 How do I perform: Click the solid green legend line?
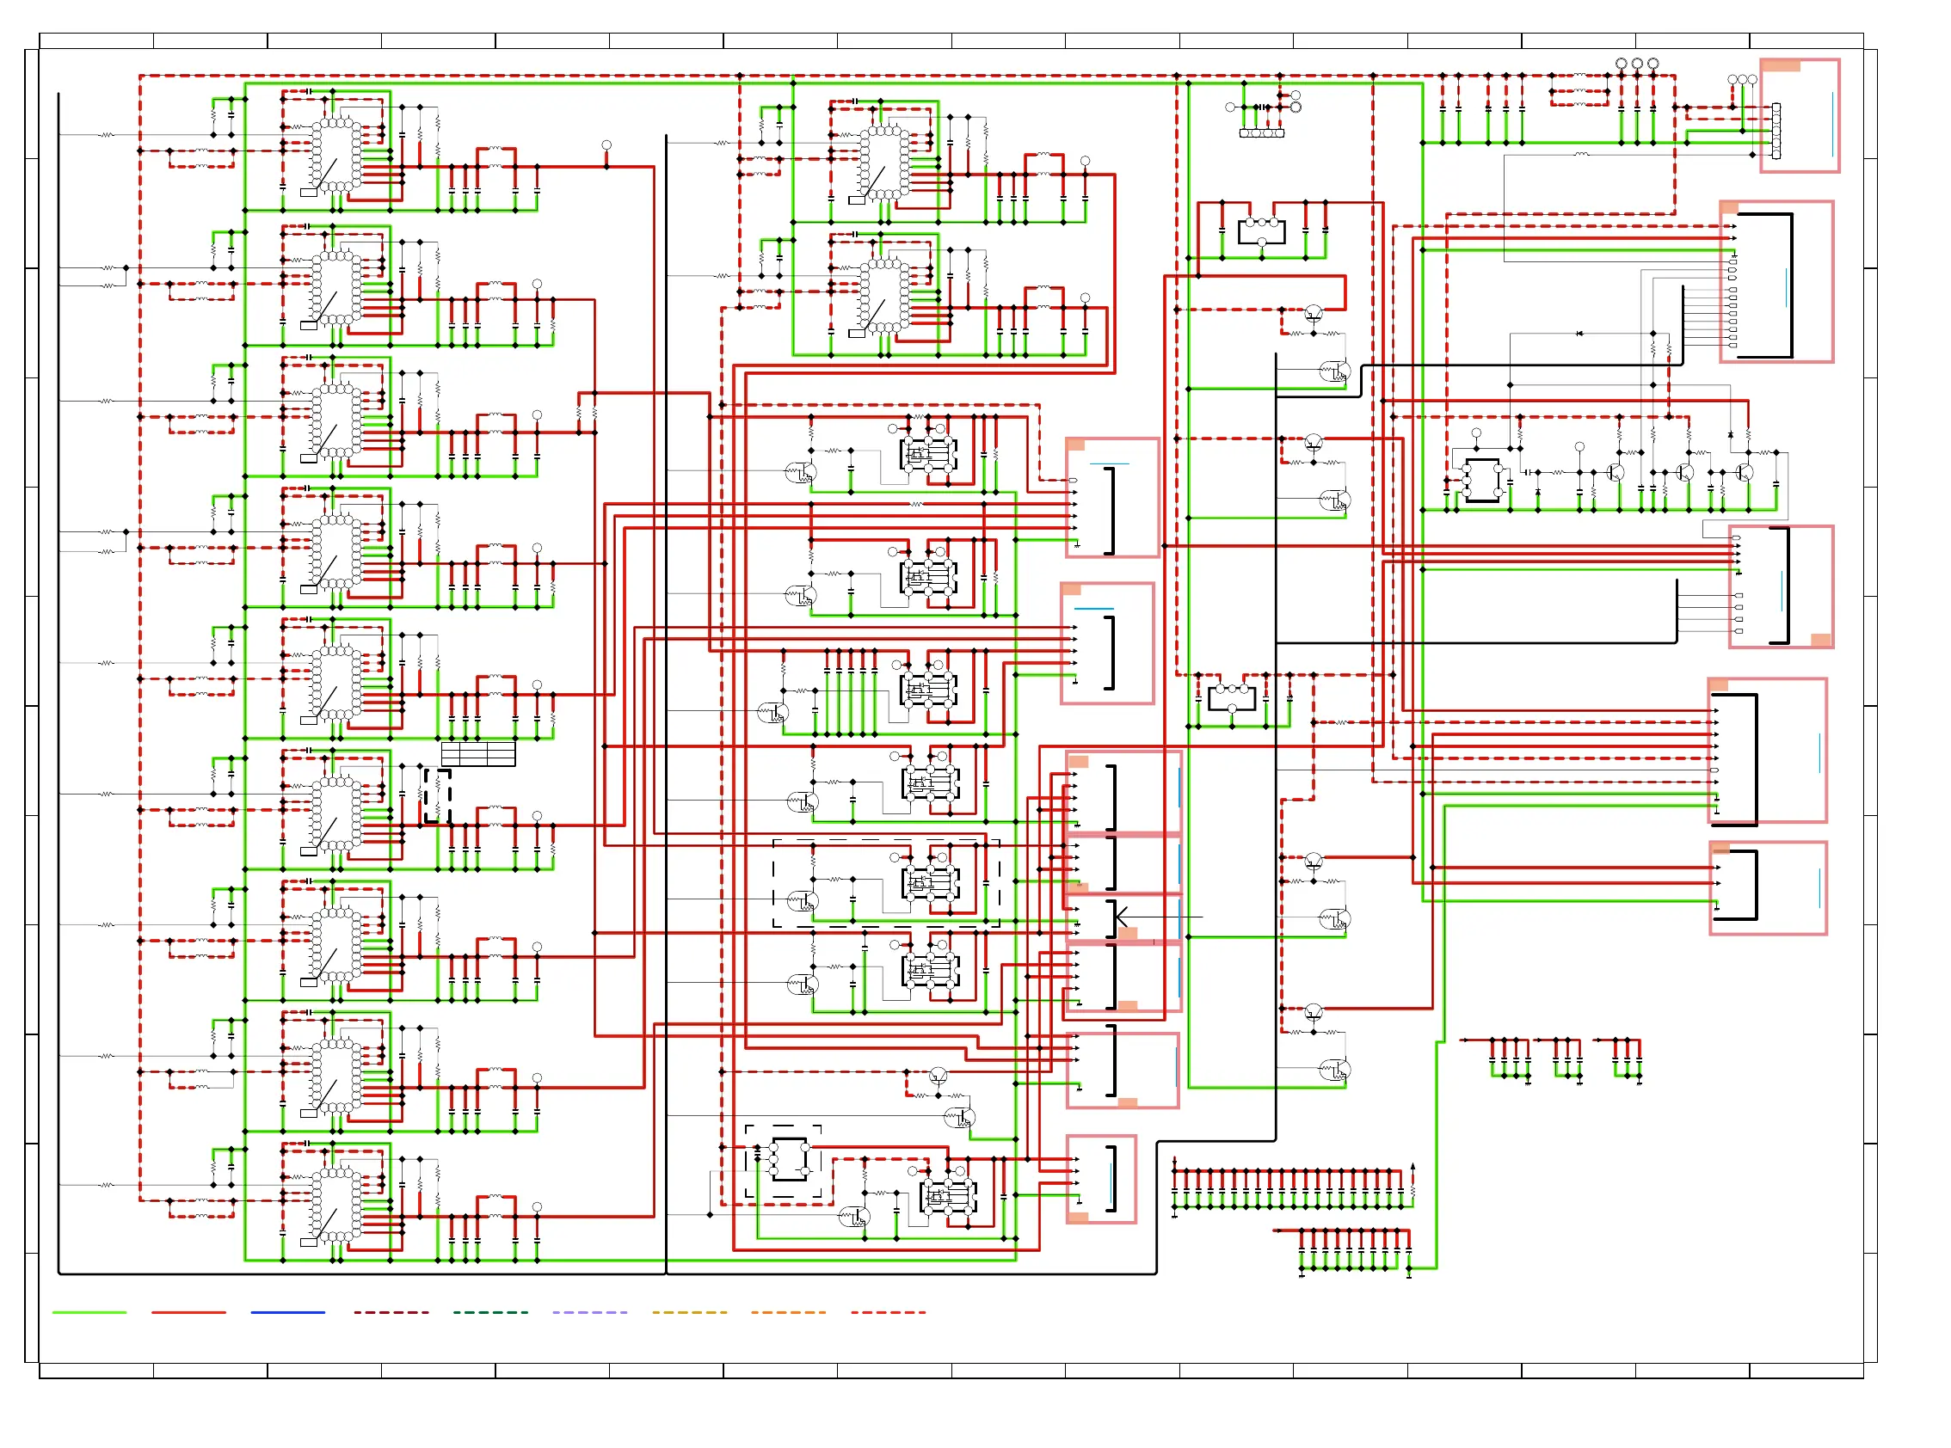click(x=89, y=1312)
